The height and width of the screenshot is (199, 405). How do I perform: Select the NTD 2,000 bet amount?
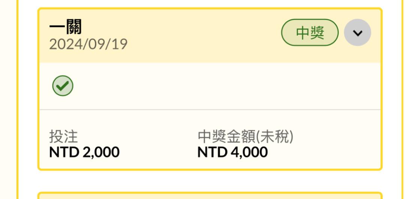pos(84,152)
